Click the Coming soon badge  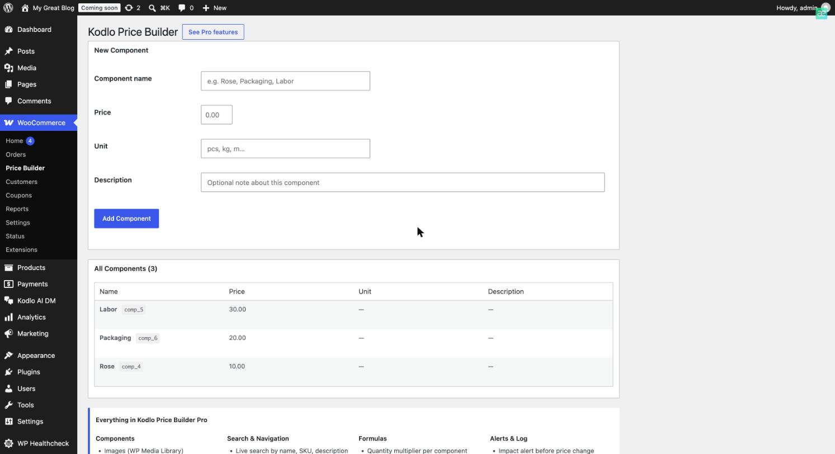pyautogui.click(x=100, y=8)
